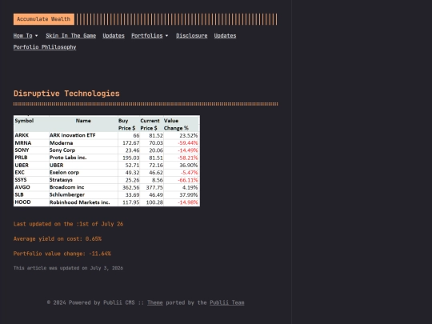The height and width of the screenshot is (324, 432).
Task: Click the Exelon corp name cell
Action: point(64,173)
